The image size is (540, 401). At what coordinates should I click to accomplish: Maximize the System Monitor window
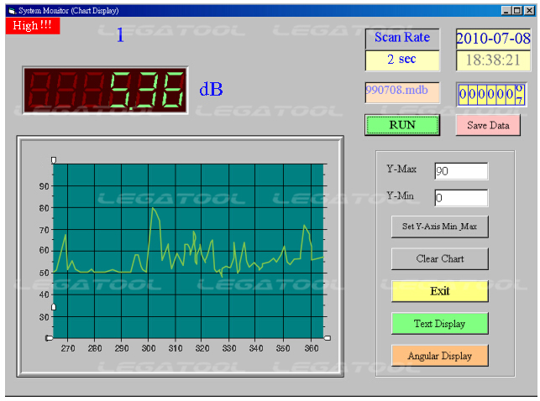pos(517,11)
